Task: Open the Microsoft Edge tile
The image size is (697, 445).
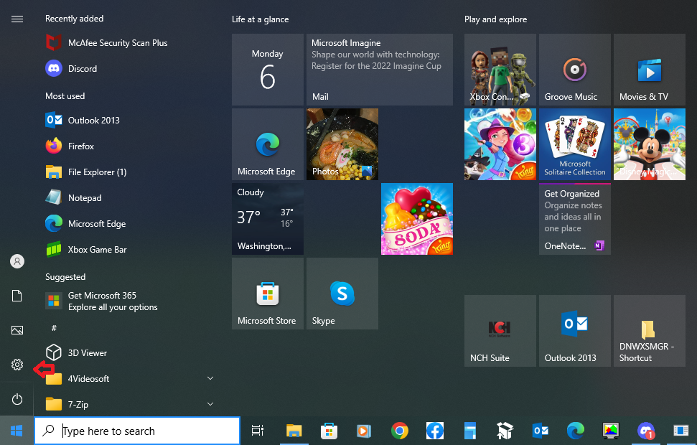Action: pos(268,144)
